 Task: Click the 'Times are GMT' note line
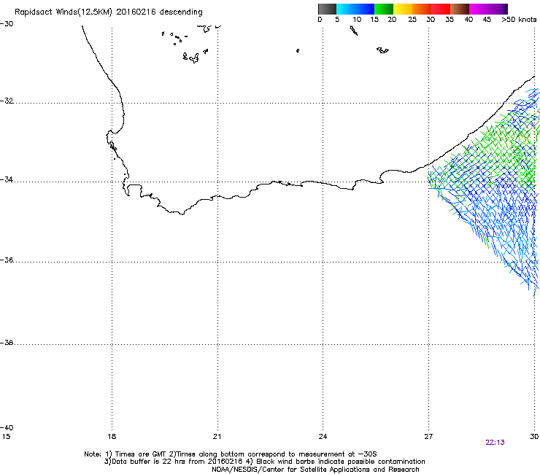tap(231, 454)
